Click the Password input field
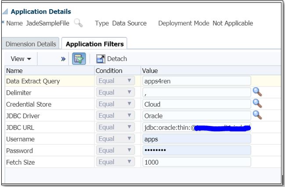Image resolution: width=285 pixels, height=187 pixels. click(196, 151)
